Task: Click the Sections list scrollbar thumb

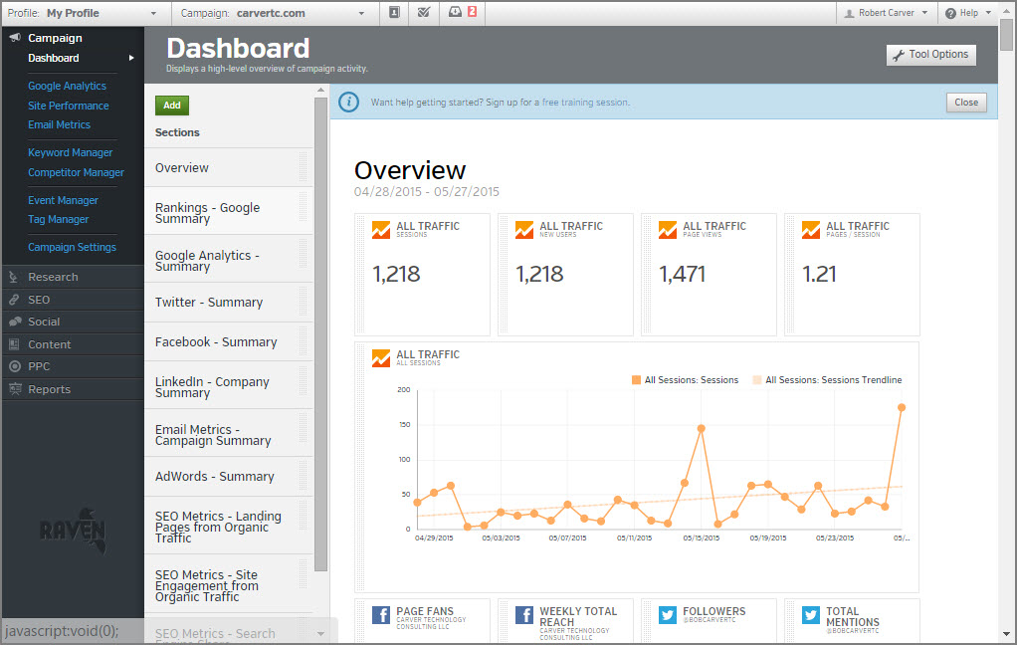Action: [320, 334]
